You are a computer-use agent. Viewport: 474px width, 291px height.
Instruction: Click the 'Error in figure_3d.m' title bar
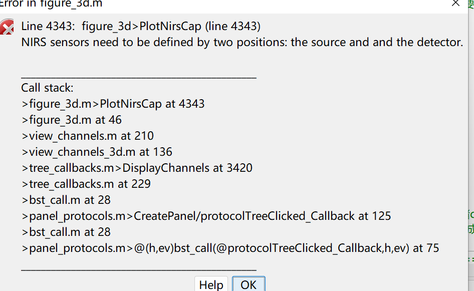pyautogui.click(x=51, y=4)
